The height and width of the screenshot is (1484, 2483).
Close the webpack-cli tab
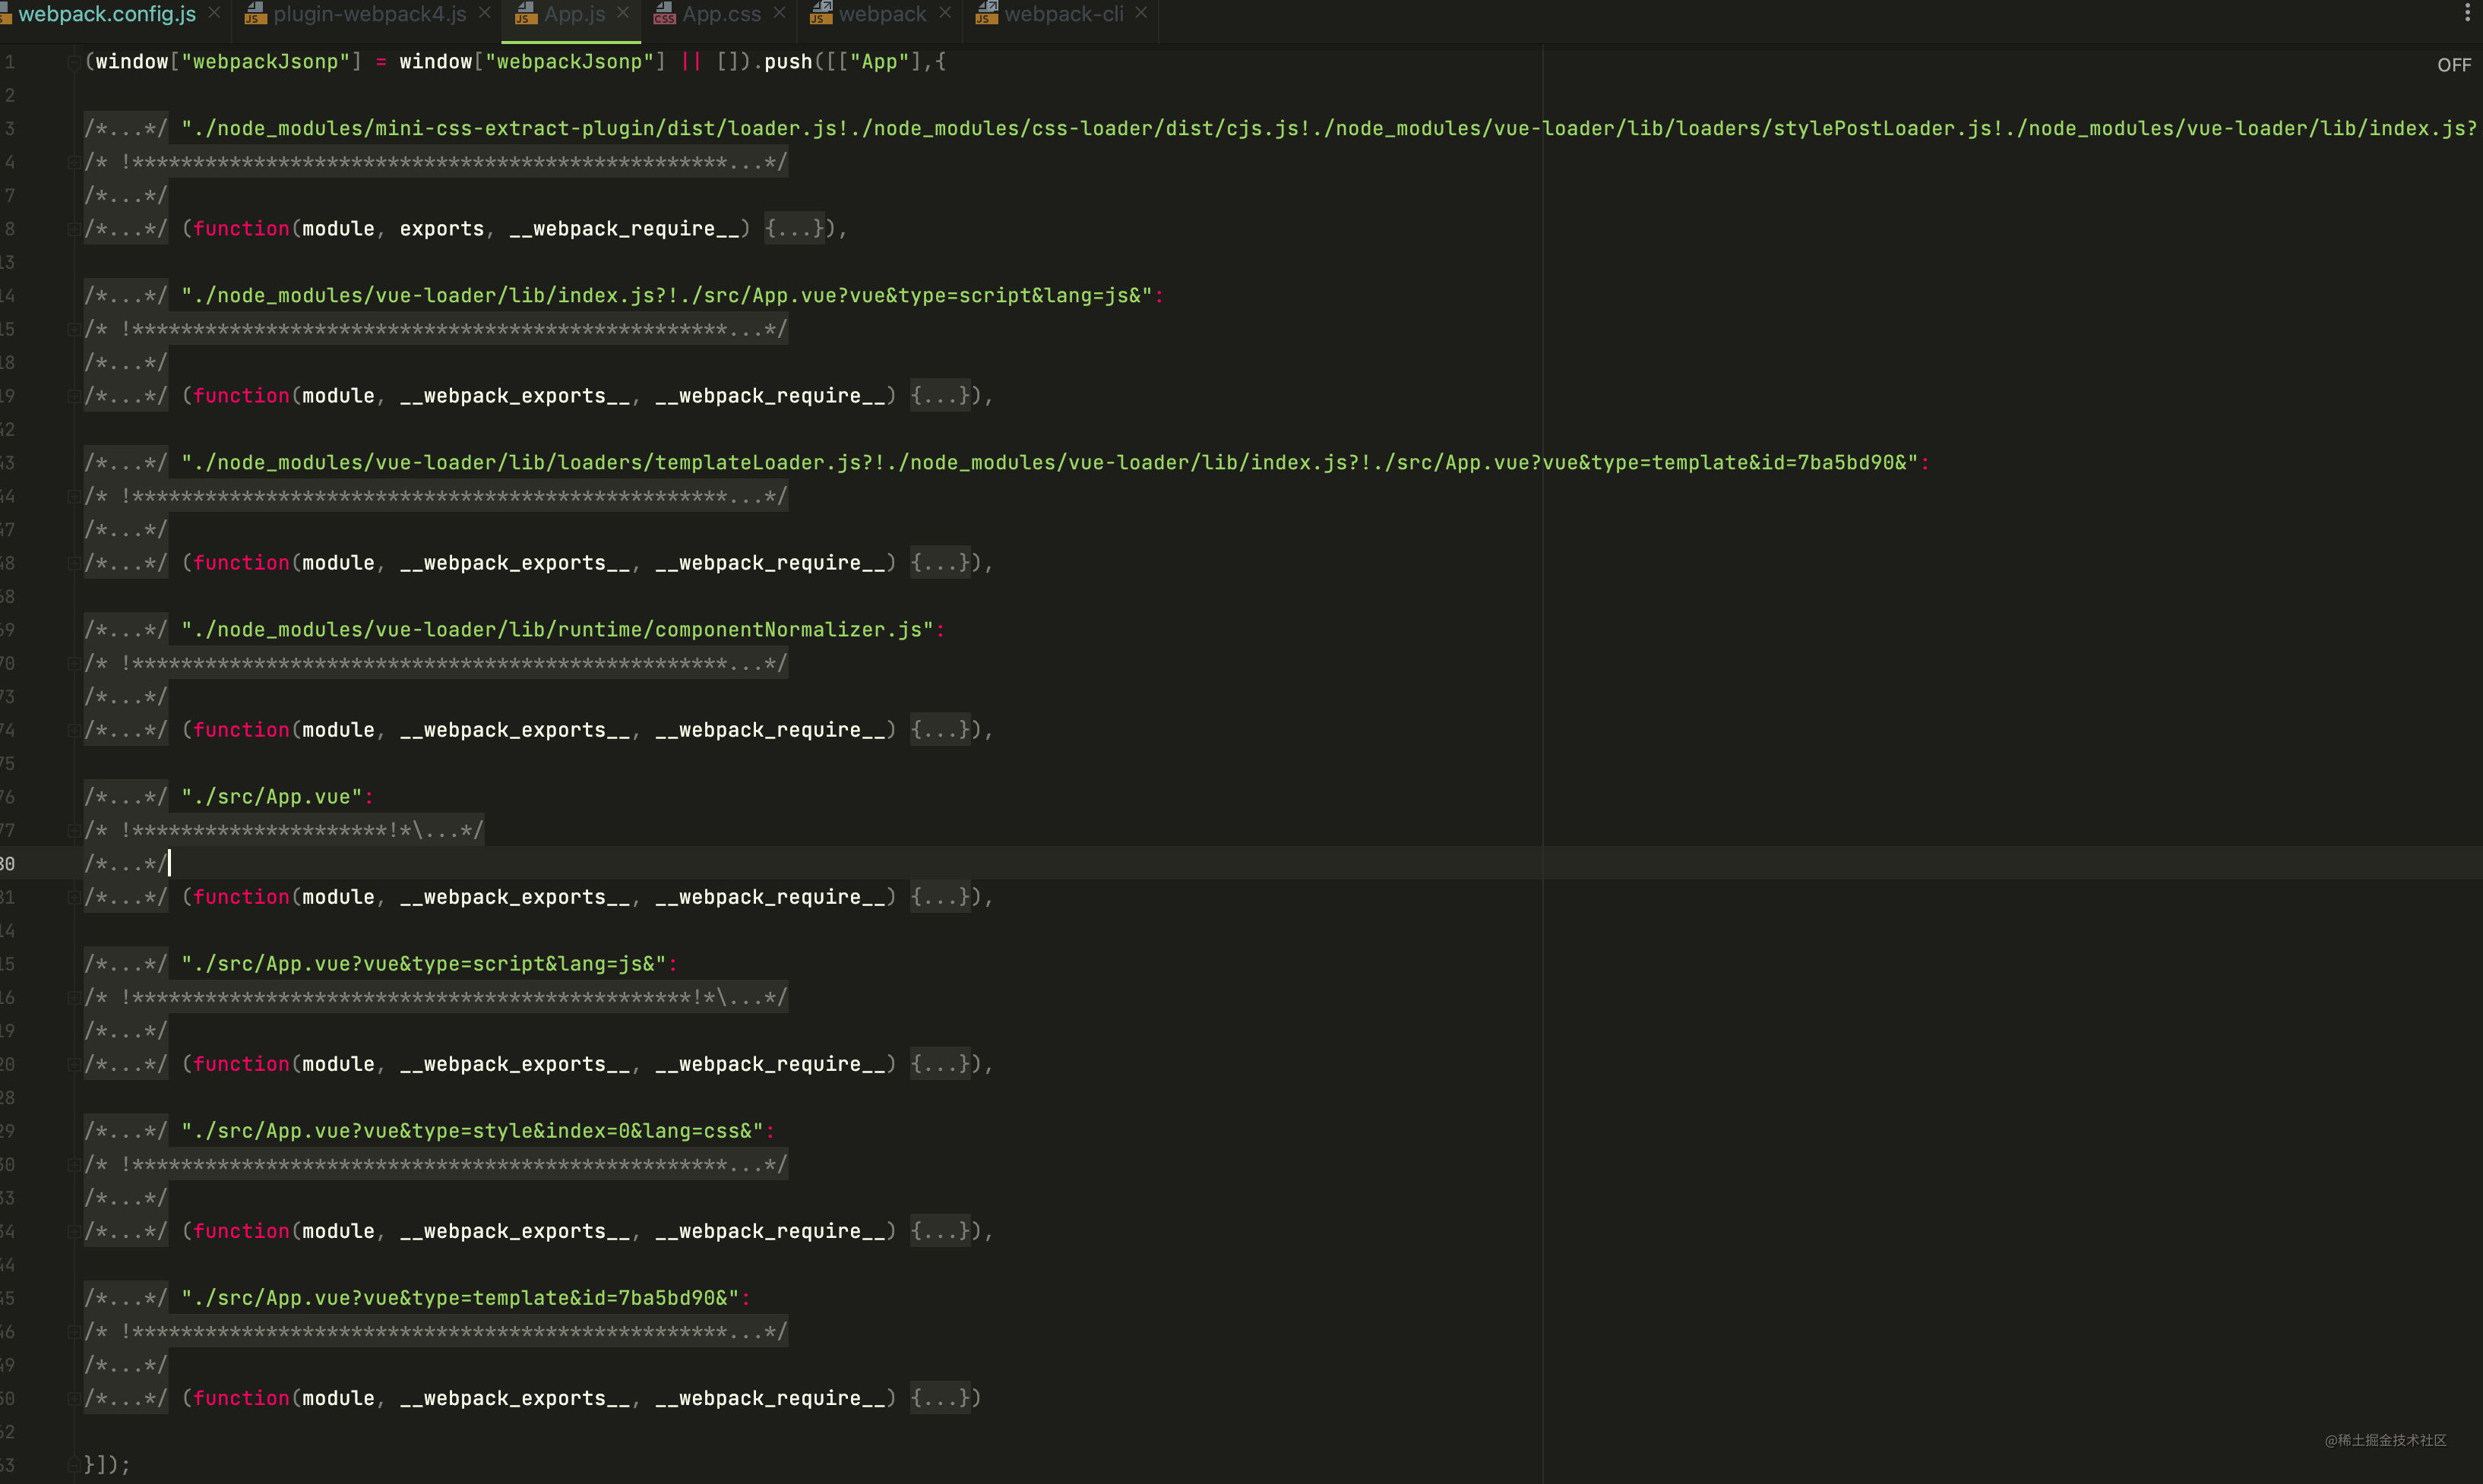1141,13
